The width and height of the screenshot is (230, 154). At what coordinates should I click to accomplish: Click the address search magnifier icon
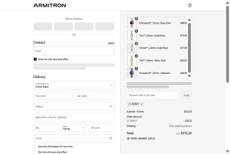111,106
